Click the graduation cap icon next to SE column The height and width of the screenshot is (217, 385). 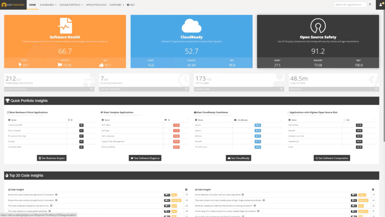(x=166, y=120)
